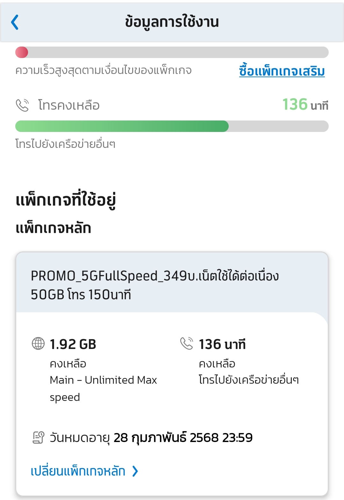
Task: Tap the expiry date 28 กุมภาพันธ์ 2568 text
Action: tap(183, 438)
